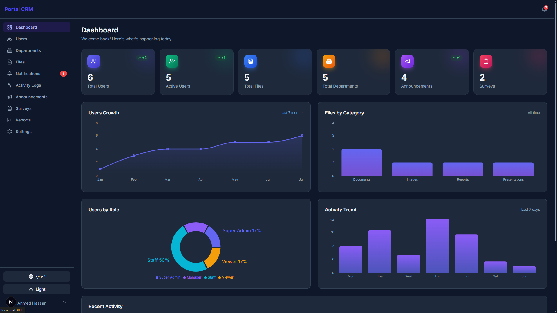
Task: Click the Announcements purple megaphone icon
Action: [407, 61]
